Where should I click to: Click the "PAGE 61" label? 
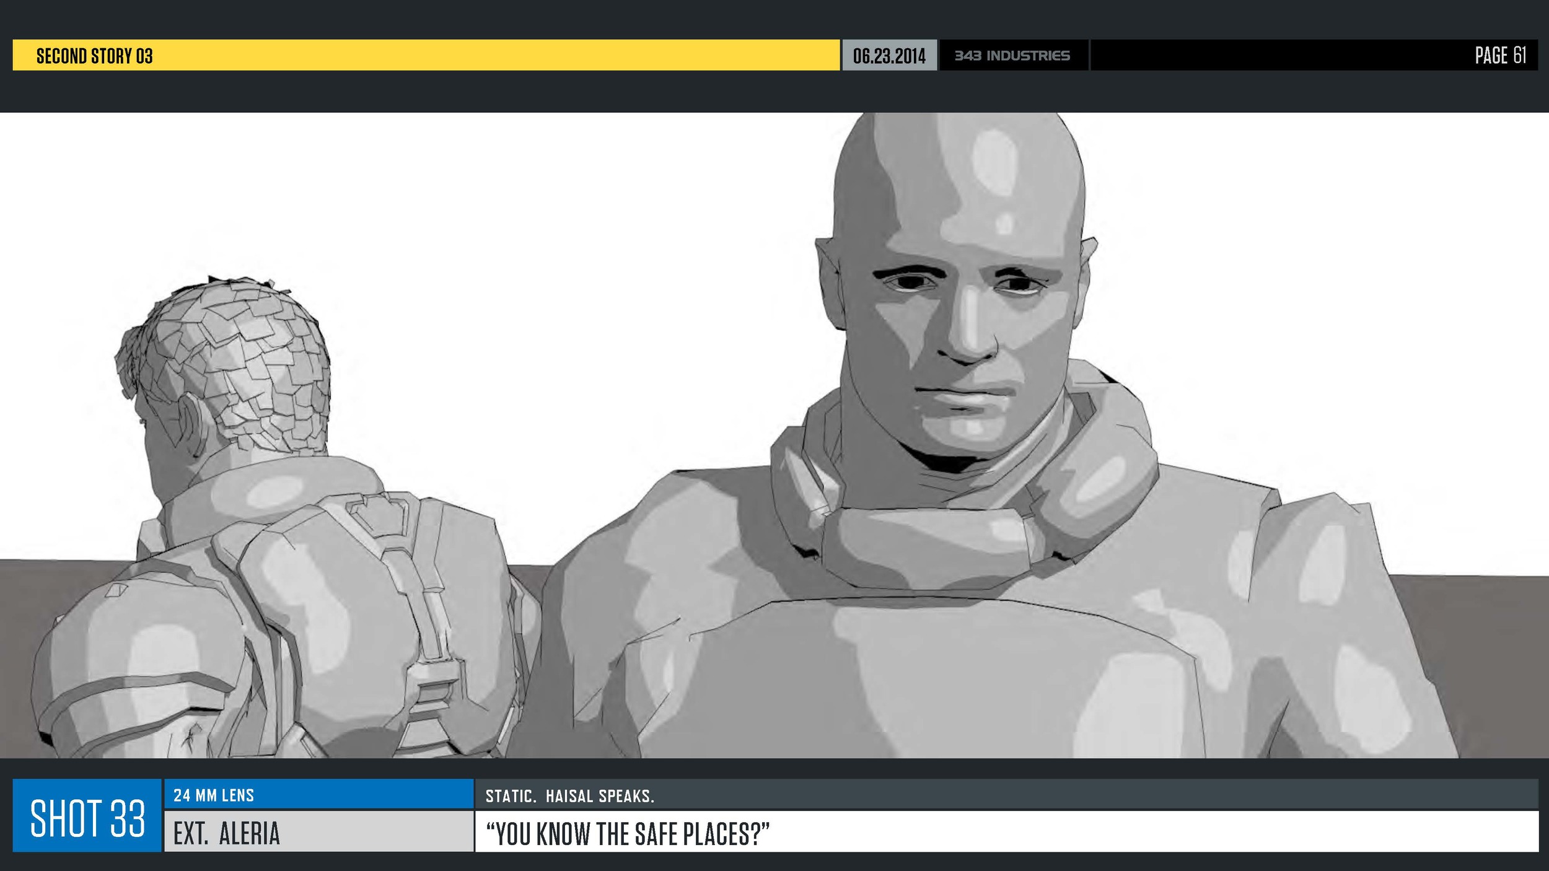click(1500, 55)
